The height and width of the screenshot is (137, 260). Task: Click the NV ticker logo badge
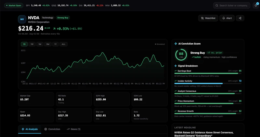(22, 19)
